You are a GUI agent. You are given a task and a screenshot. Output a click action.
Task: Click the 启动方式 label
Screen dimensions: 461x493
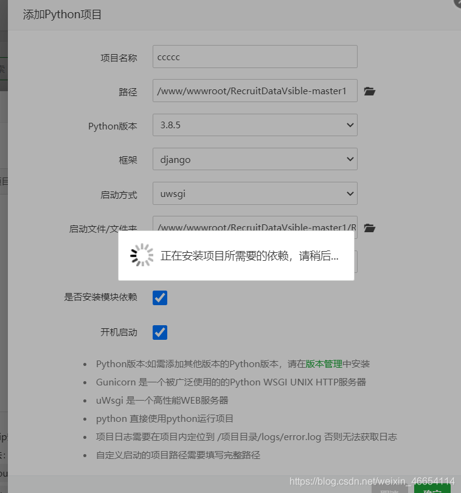119,195
